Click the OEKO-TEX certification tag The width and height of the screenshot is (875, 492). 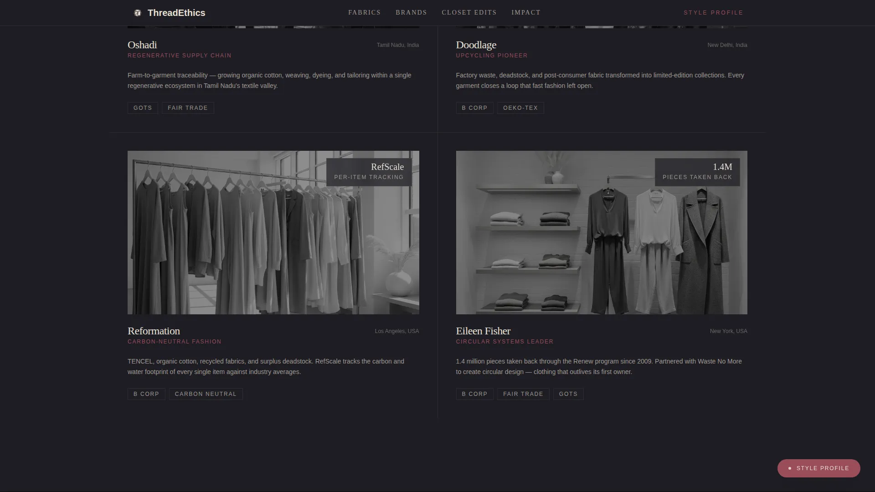pyautogui.click(x=520, y=108)
